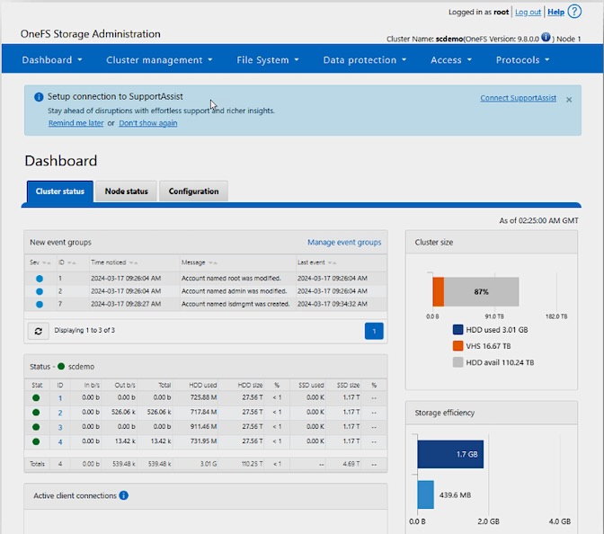Screen dimensions: 604x534
Task: Click the 'As of 02:25:00 AM GMT' timestamp
Action: click(538, 221)
